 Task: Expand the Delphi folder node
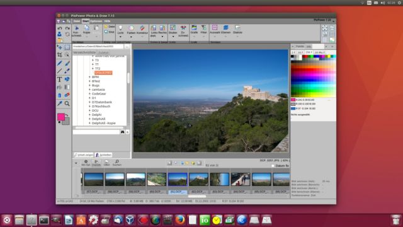tap(89, 115)
